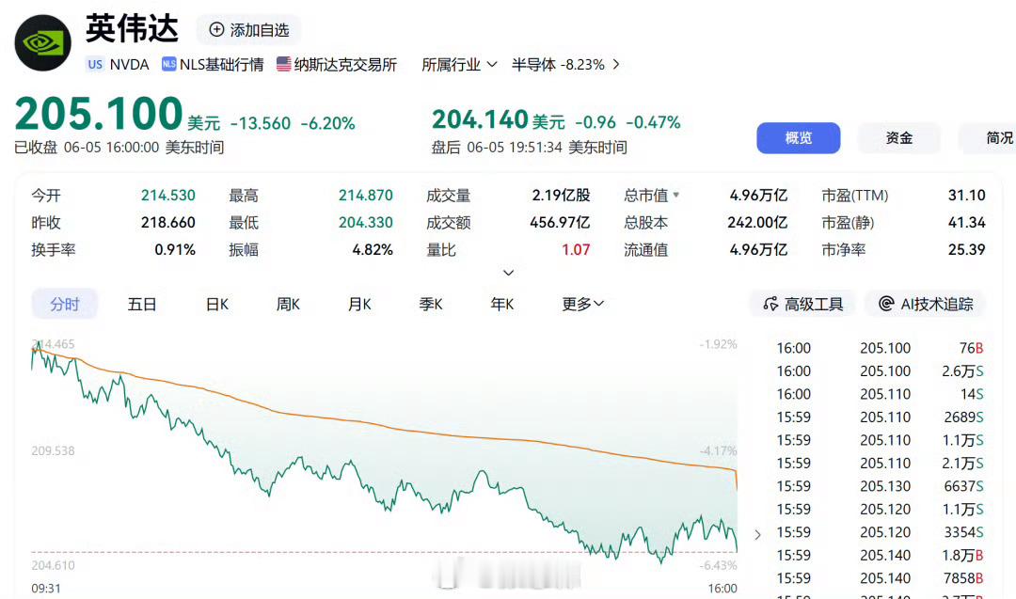The height and width of the screenshot is (599, 1016).
Task: Click 成交量 value 2.19亿股
Action: point(561,195)
